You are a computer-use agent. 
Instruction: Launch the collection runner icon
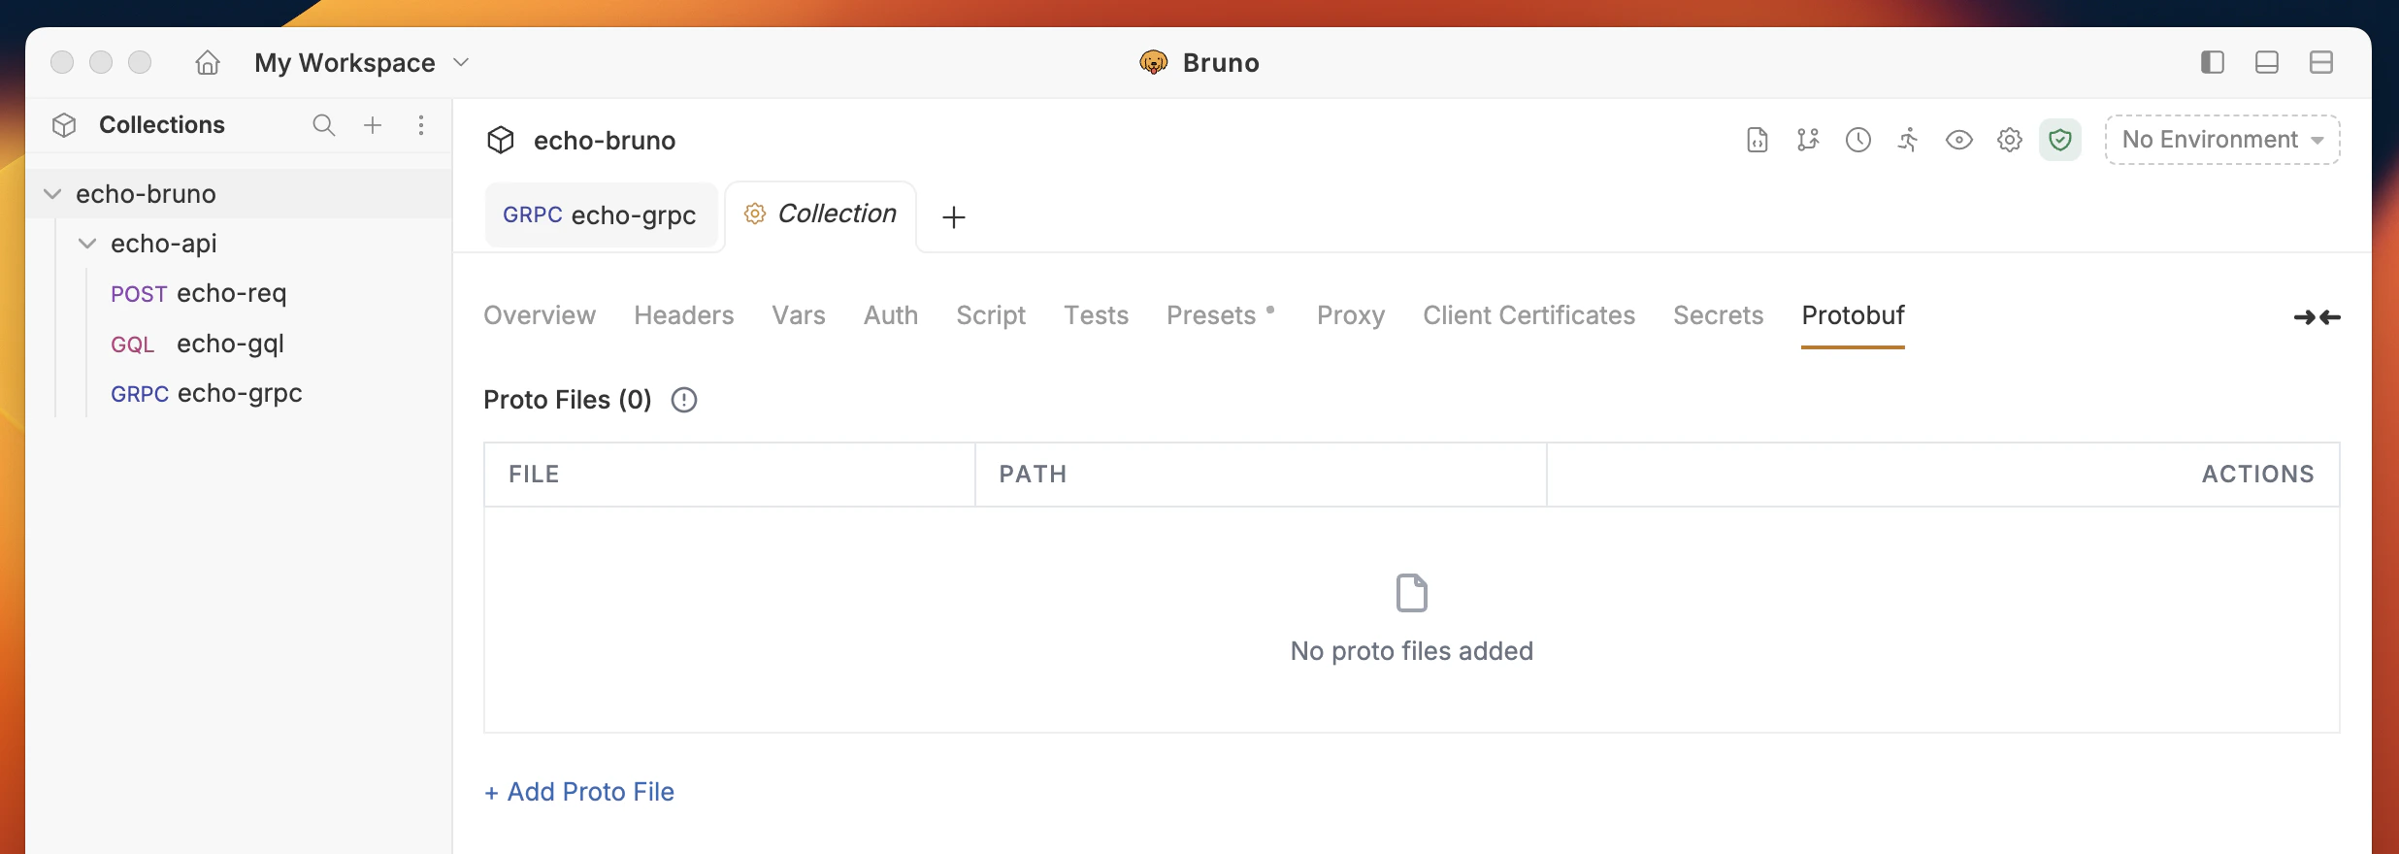point(1909,140)
